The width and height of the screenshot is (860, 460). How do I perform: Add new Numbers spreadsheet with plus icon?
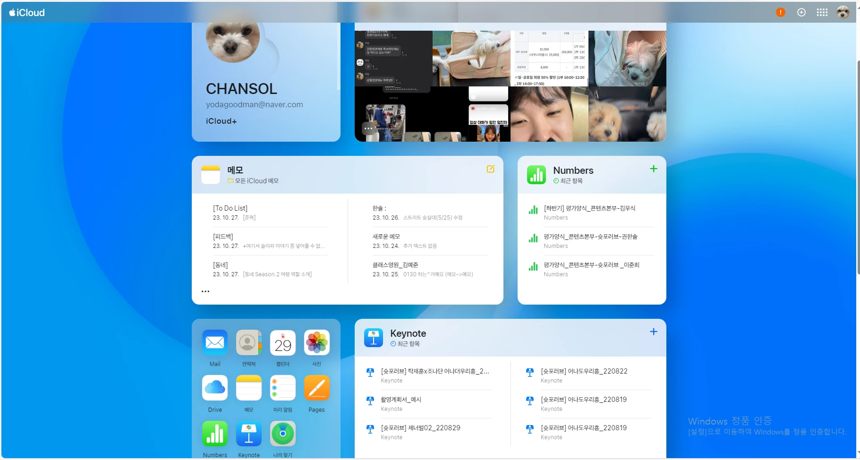pyautogui.click(x=654, y=169)
